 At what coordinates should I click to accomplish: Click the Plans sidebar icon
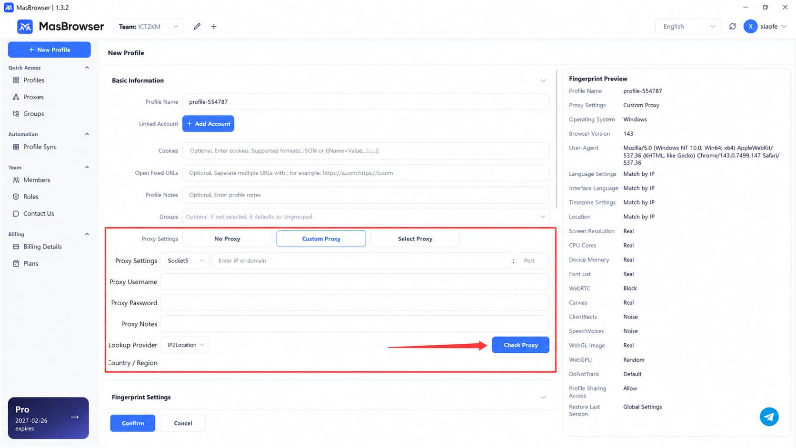(16, 263)
